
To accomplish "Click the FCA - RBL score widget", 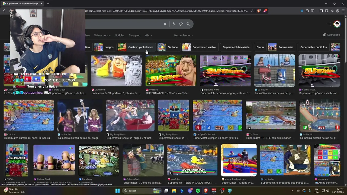I will tap(15, 191).
